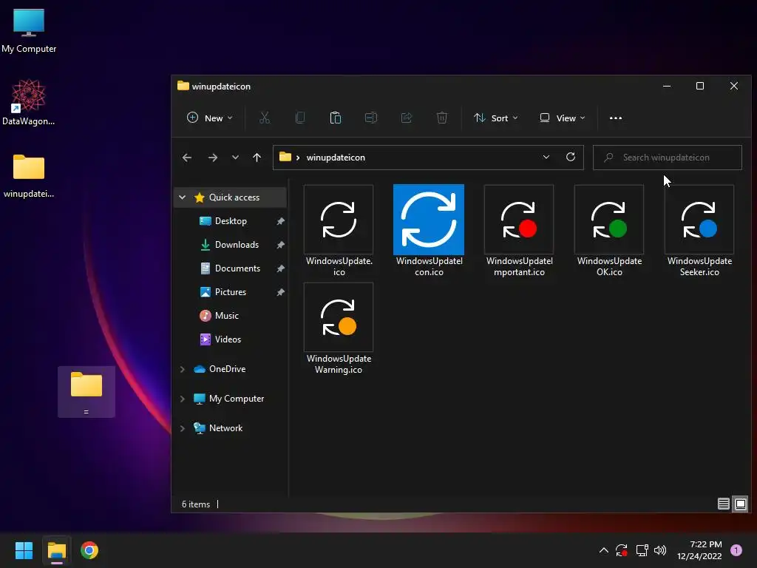Open Pictures in Quick access

tap(231, 291)
